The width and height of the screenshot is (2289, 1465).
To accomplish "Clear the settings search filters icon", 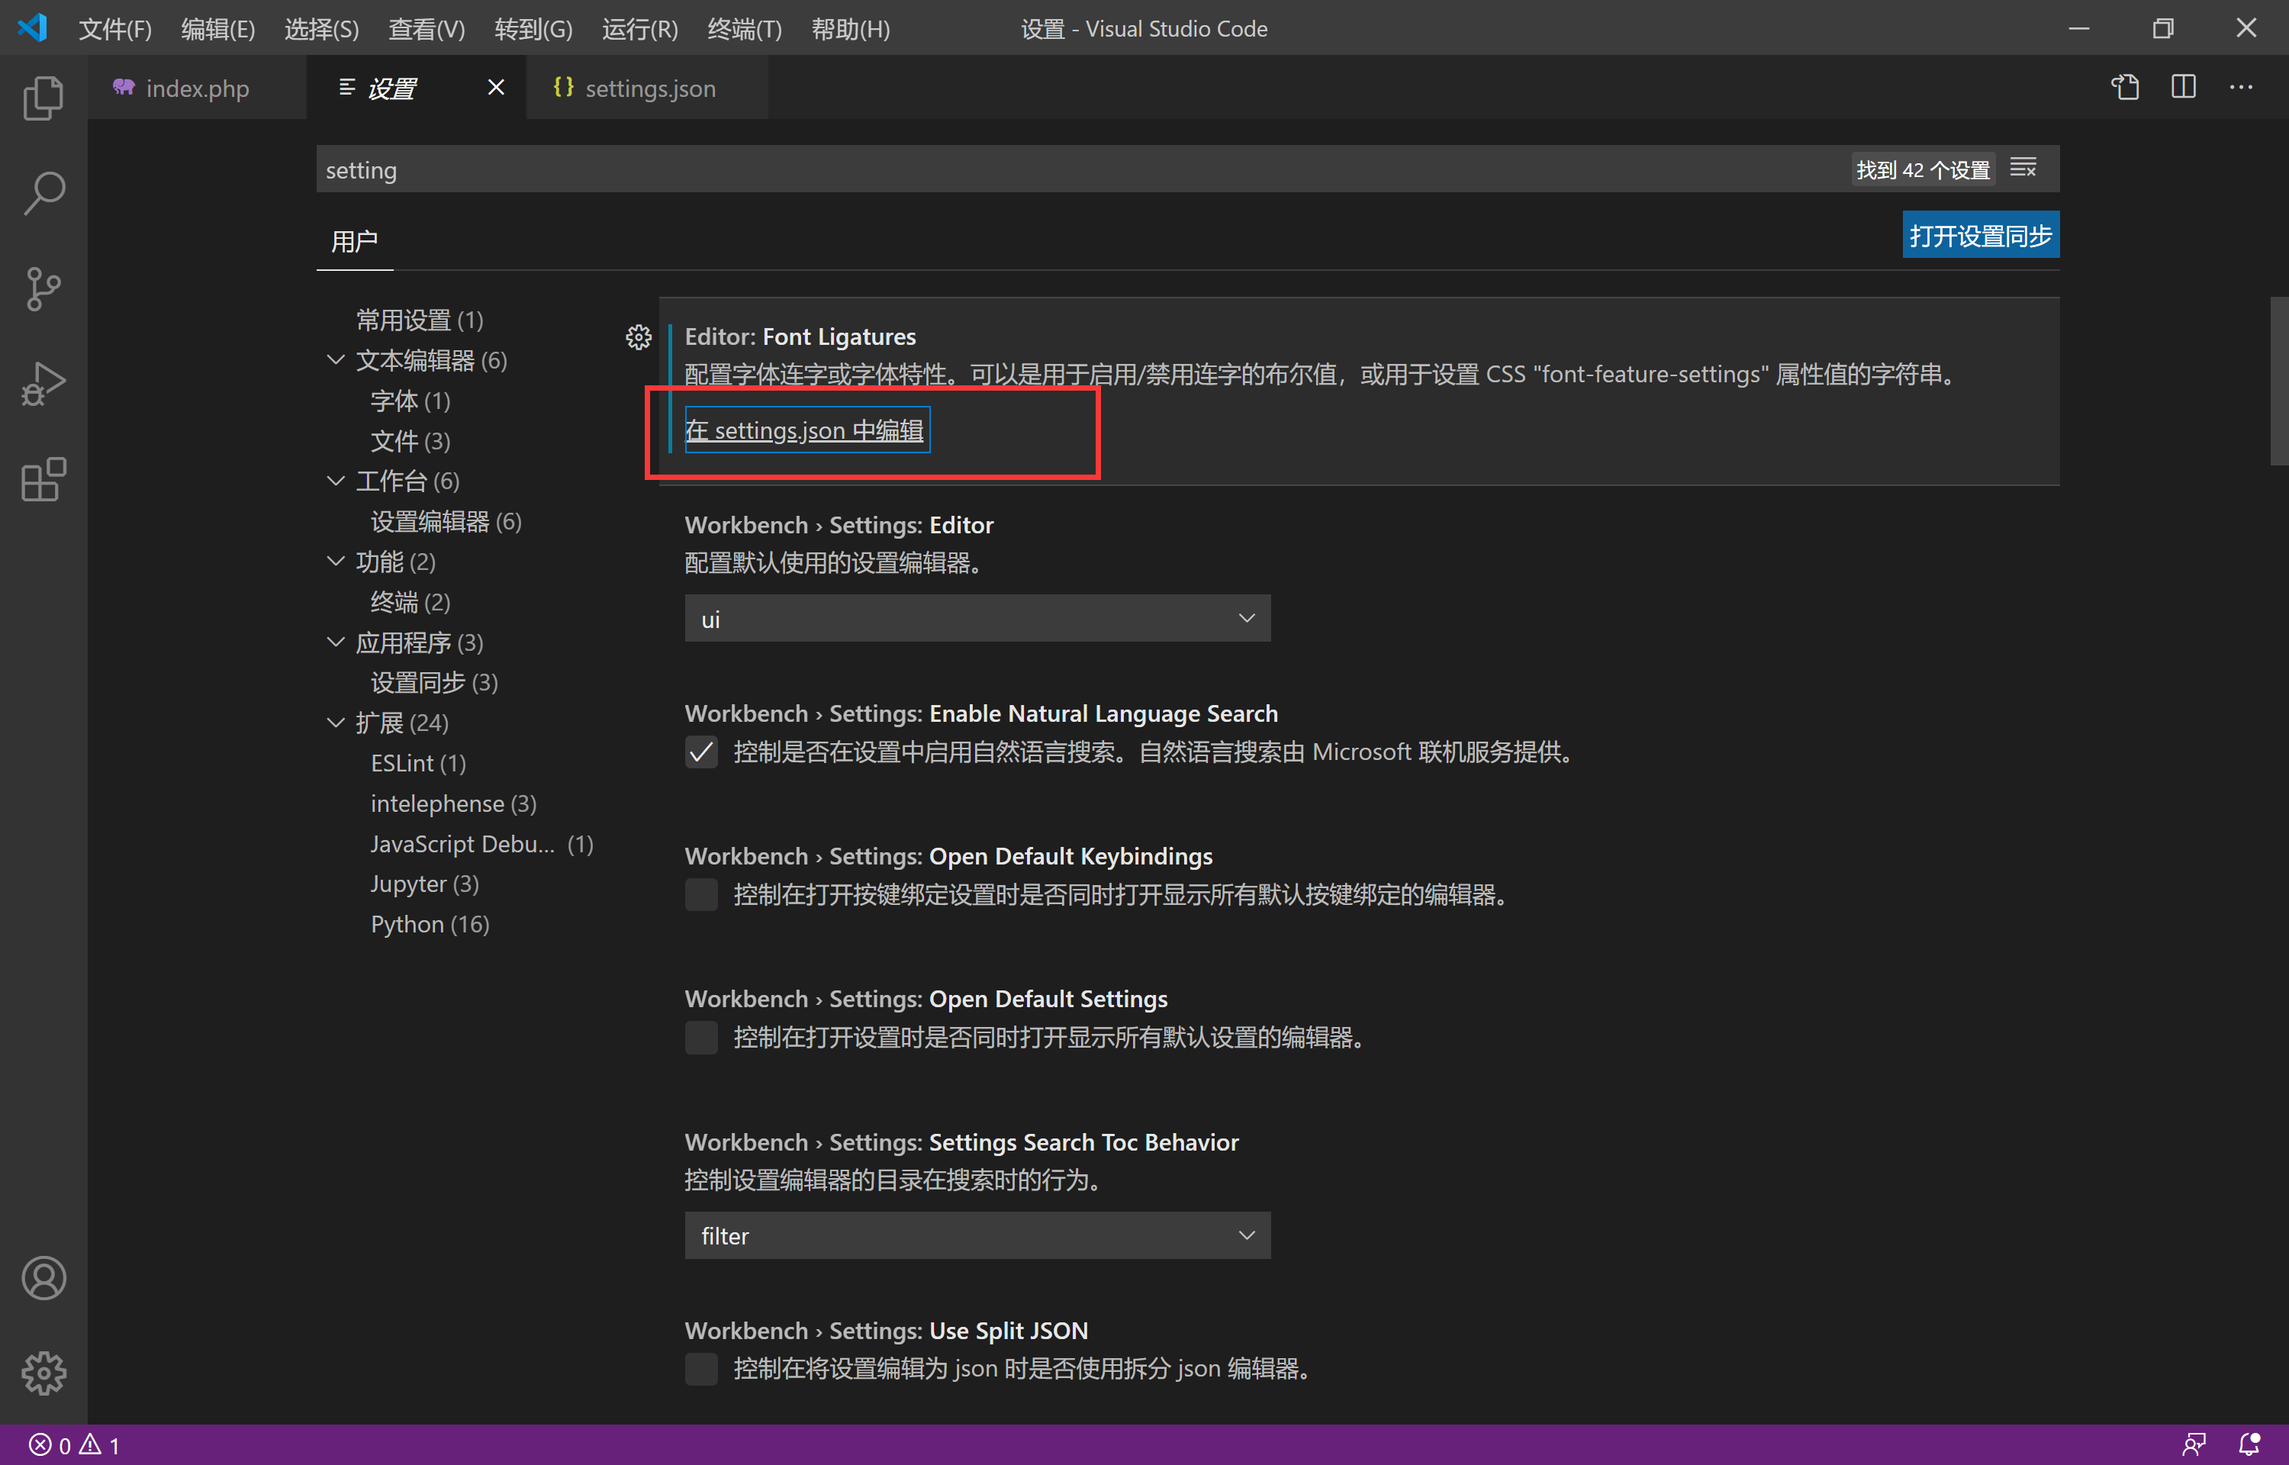I will (x=2023, y=167).
